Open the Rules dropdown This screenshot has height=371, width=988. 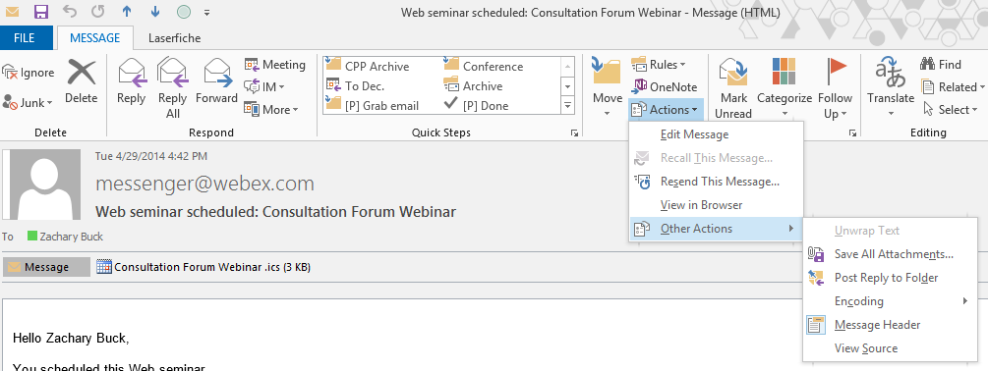(659, 64)
